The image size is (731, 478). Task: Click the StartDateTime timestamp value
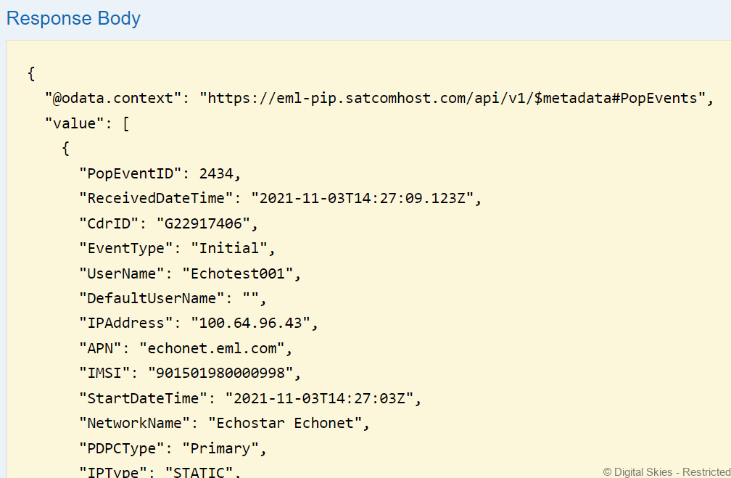pyautogui.click(x=319, y=398)
